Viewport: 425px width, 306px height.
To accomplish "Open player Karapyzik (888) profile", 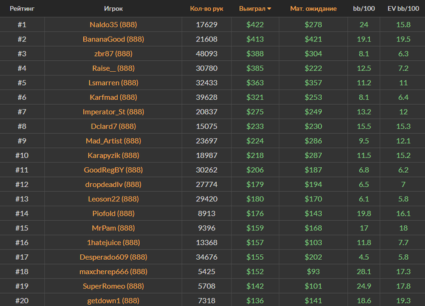I will [114, 155].
